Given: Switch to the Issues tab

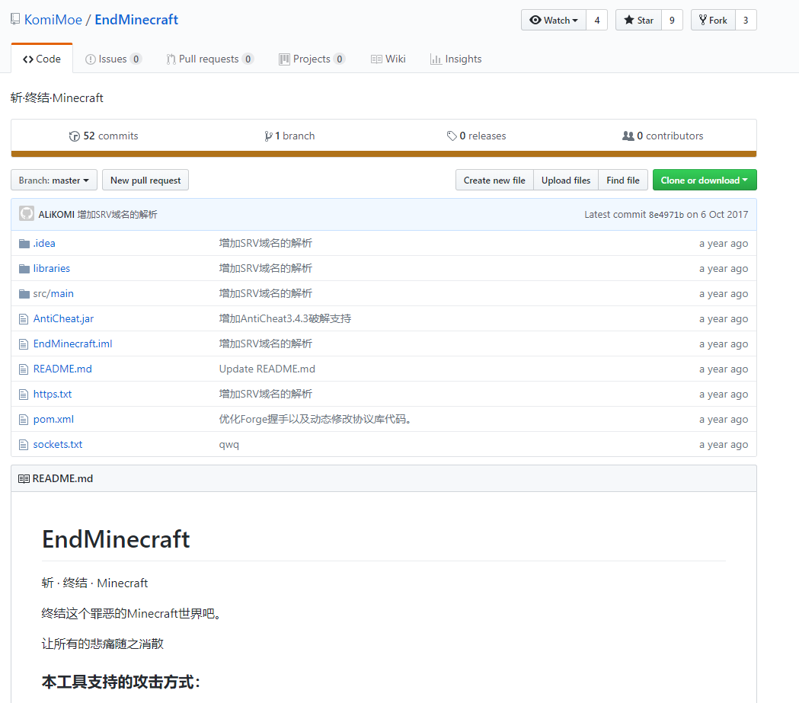Looking at the screenshot, I should point(113,59).
